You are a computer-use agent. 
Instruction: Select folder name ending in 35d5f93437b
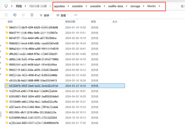65,123
